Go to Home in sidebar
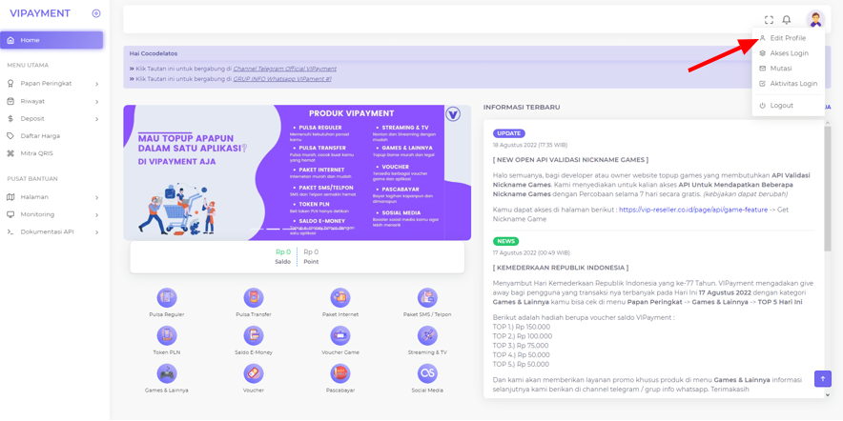843x421 pixels. 51,40
